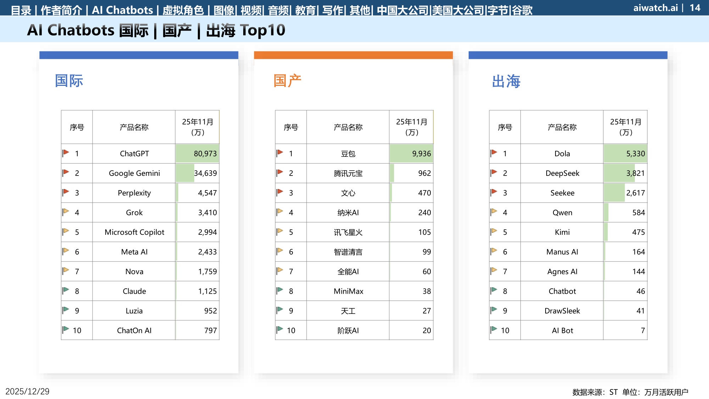Open the 写作 nav item
Image resolution: width=709 pixels, height=399 pixels.
[333, 10]
